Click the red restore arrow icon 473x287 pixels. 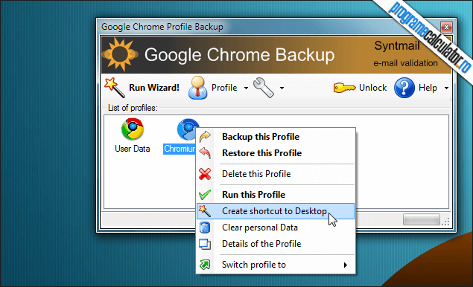coord(205,153)
